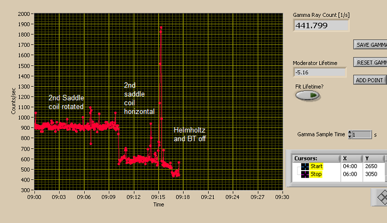387x223 pixels.
Task: Click the 09:18 x-axis tick label
Action: tap(183, 197)
